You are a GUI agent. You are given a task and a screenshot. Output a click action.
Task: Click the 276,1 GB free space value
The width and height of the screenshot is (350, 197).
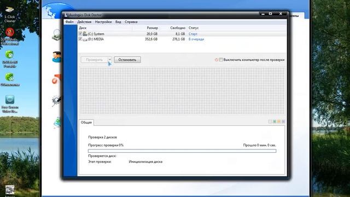[x=179, y=39]
